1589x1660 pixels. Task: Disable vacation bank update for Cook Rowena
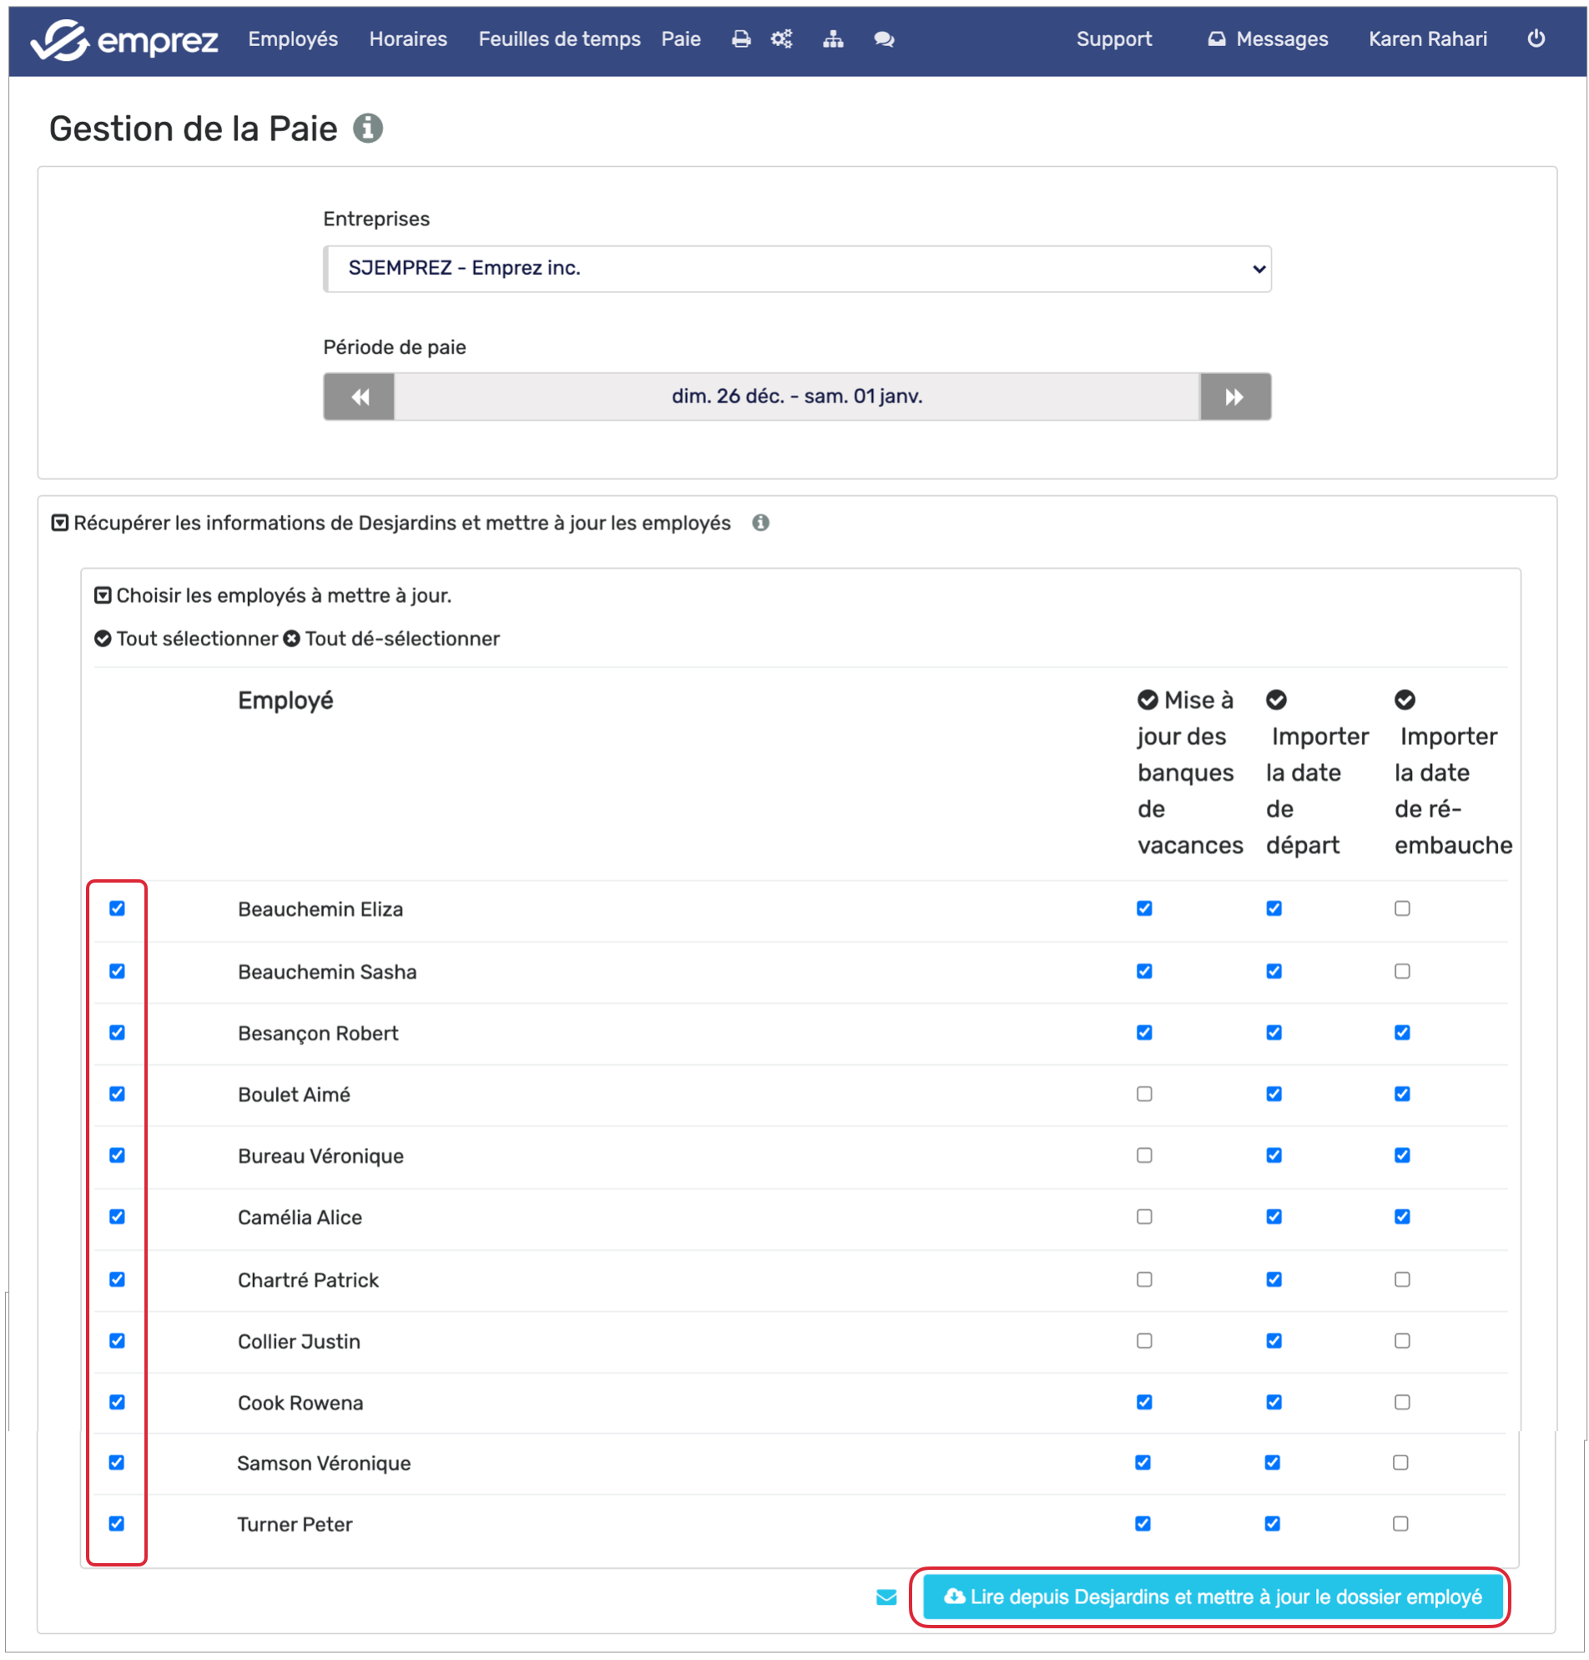point(1144,1403)
